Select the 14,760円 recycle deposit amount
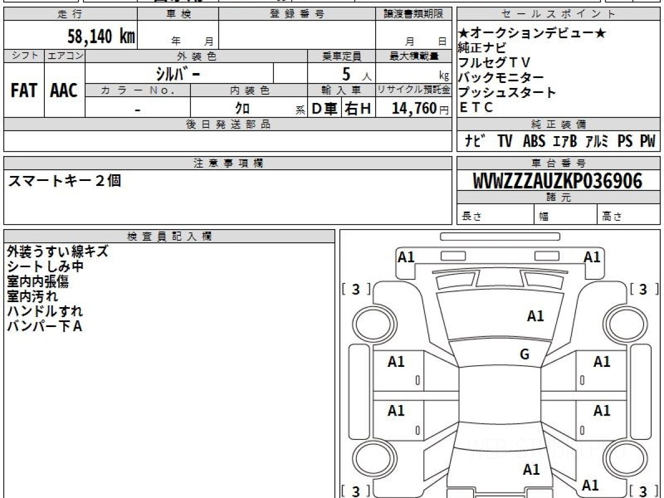The width and height of the screenshot is (664, 498). [x=421, y=108]
